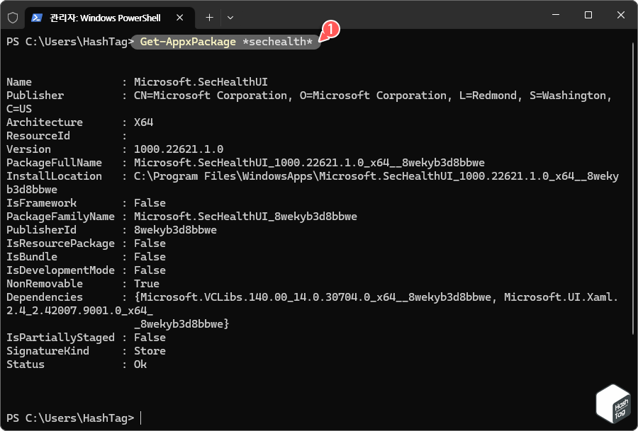Image resolution: width=638 pixels, height=431 pixels.
Task: Click the shield icon in the title bar
Action: click(13, 18)
